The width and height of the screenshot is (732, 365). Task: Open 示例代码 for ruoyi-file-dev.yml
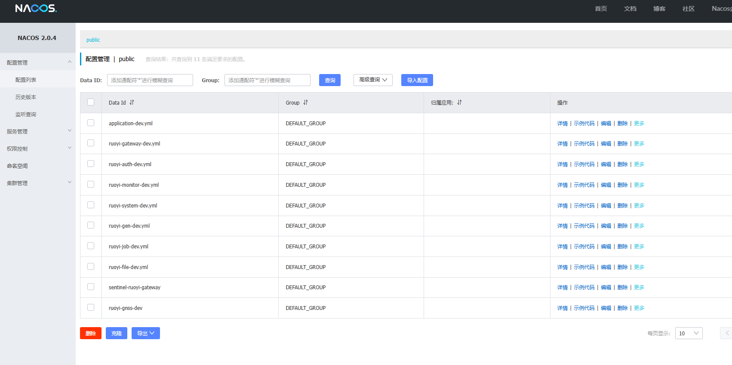tap(584, 267)
